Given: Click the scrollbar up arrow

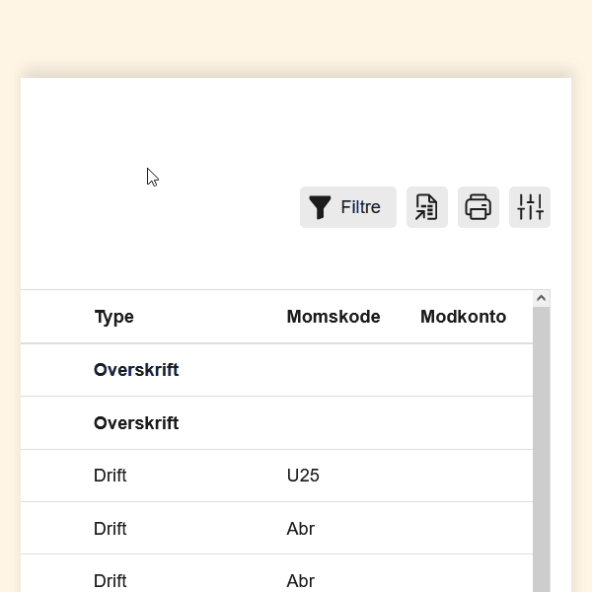Looking at the screenshot, I should 541,298.
